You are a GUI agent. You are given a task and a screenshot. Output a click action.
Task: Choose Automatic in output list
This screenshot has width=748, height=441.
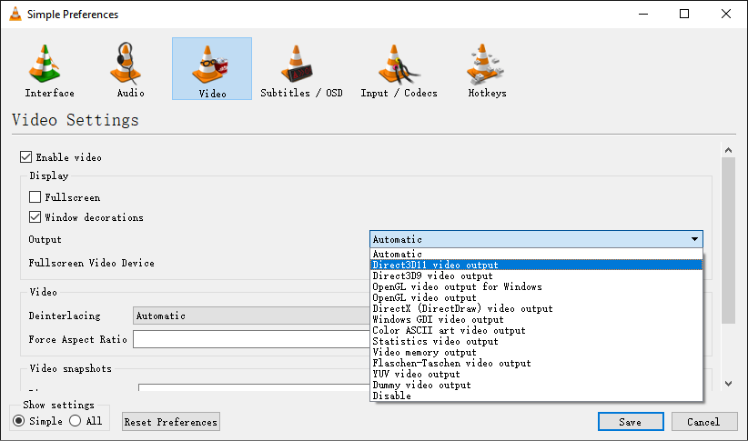[x=536, y=254]
